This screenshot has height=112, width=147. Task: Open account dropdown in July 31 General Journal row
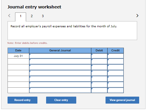tap(60, 56)
